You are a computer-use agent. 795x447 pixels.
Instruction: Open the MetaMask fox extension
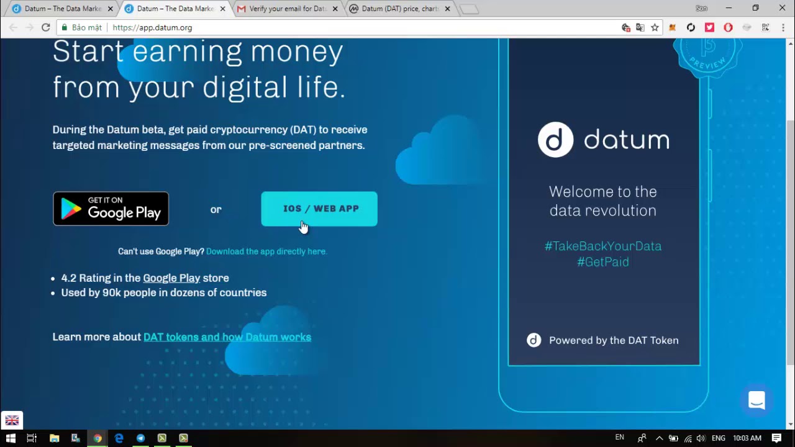coord(672,27)
